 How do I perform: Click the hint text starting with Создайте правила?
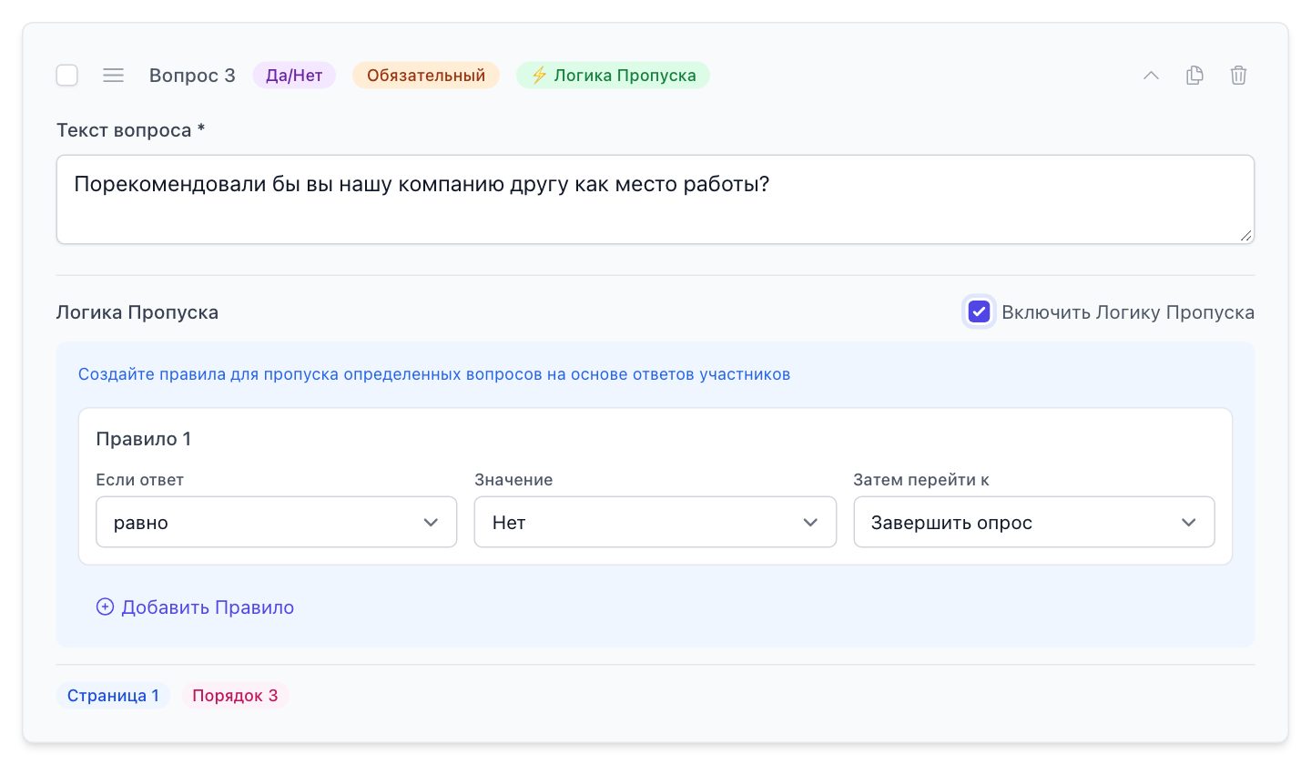point(434,374)
